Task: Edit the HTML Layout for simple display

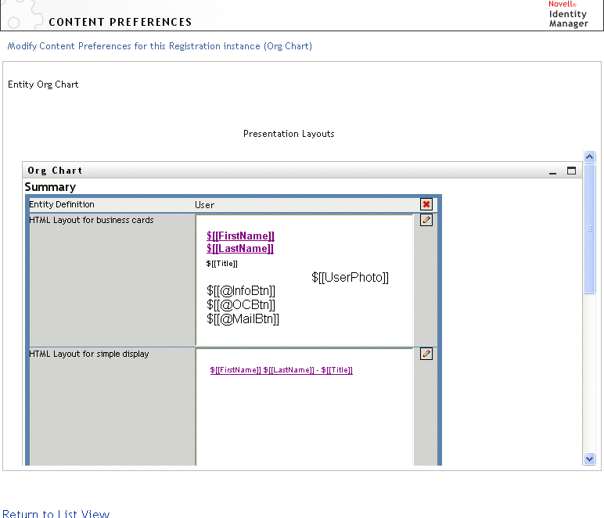Action: click(426, 354)
